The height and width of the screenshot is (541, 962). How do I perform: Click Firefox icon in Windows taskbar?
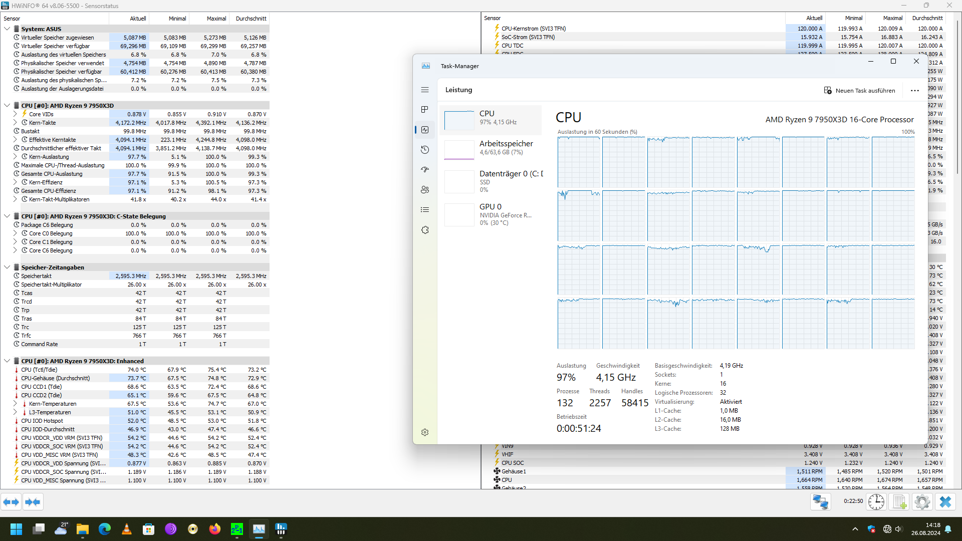[215, 529]
